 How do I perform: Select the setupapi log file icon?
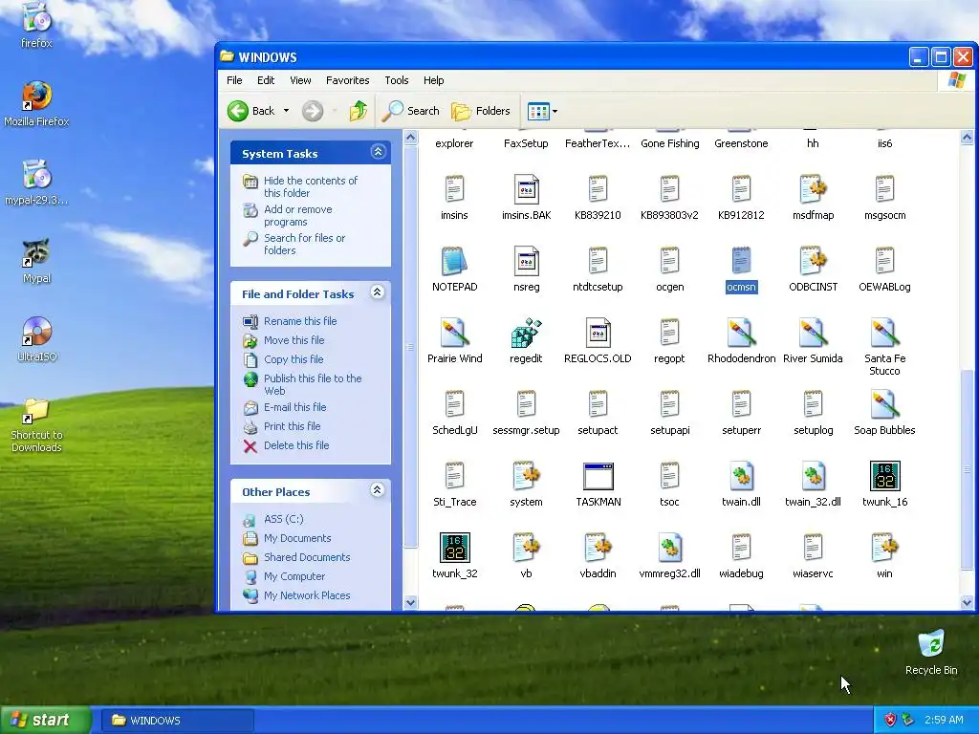click(x=669, y=404)
